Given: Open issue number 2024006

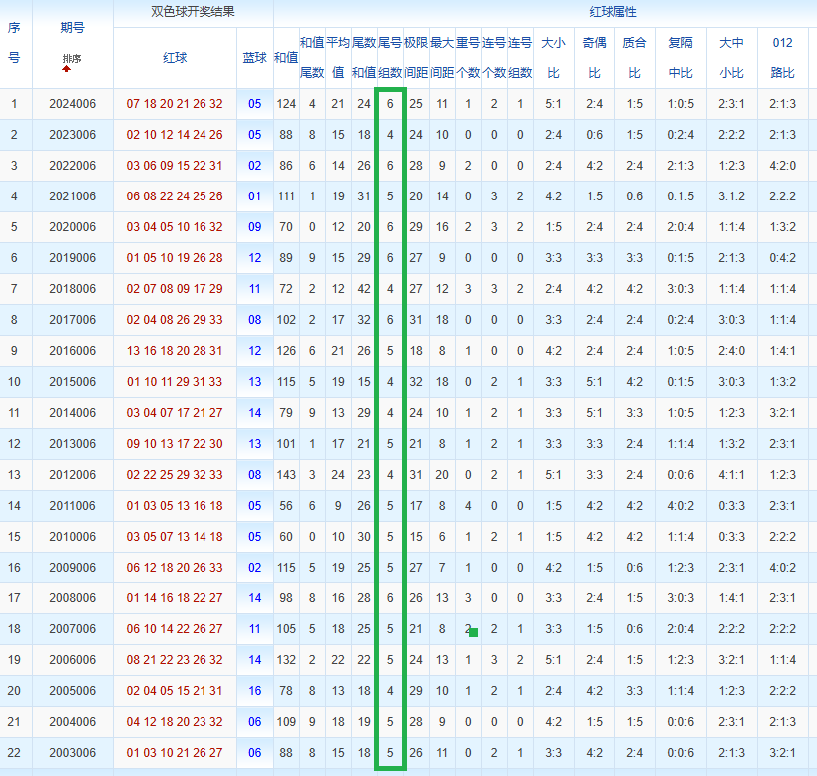Looking at the screenshot, I should pos(73,104).
